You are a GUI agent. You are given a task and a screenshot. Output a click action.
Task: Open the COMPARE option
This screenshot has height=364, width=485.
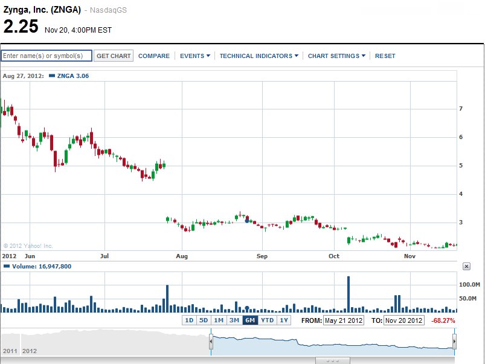point(154,56)
